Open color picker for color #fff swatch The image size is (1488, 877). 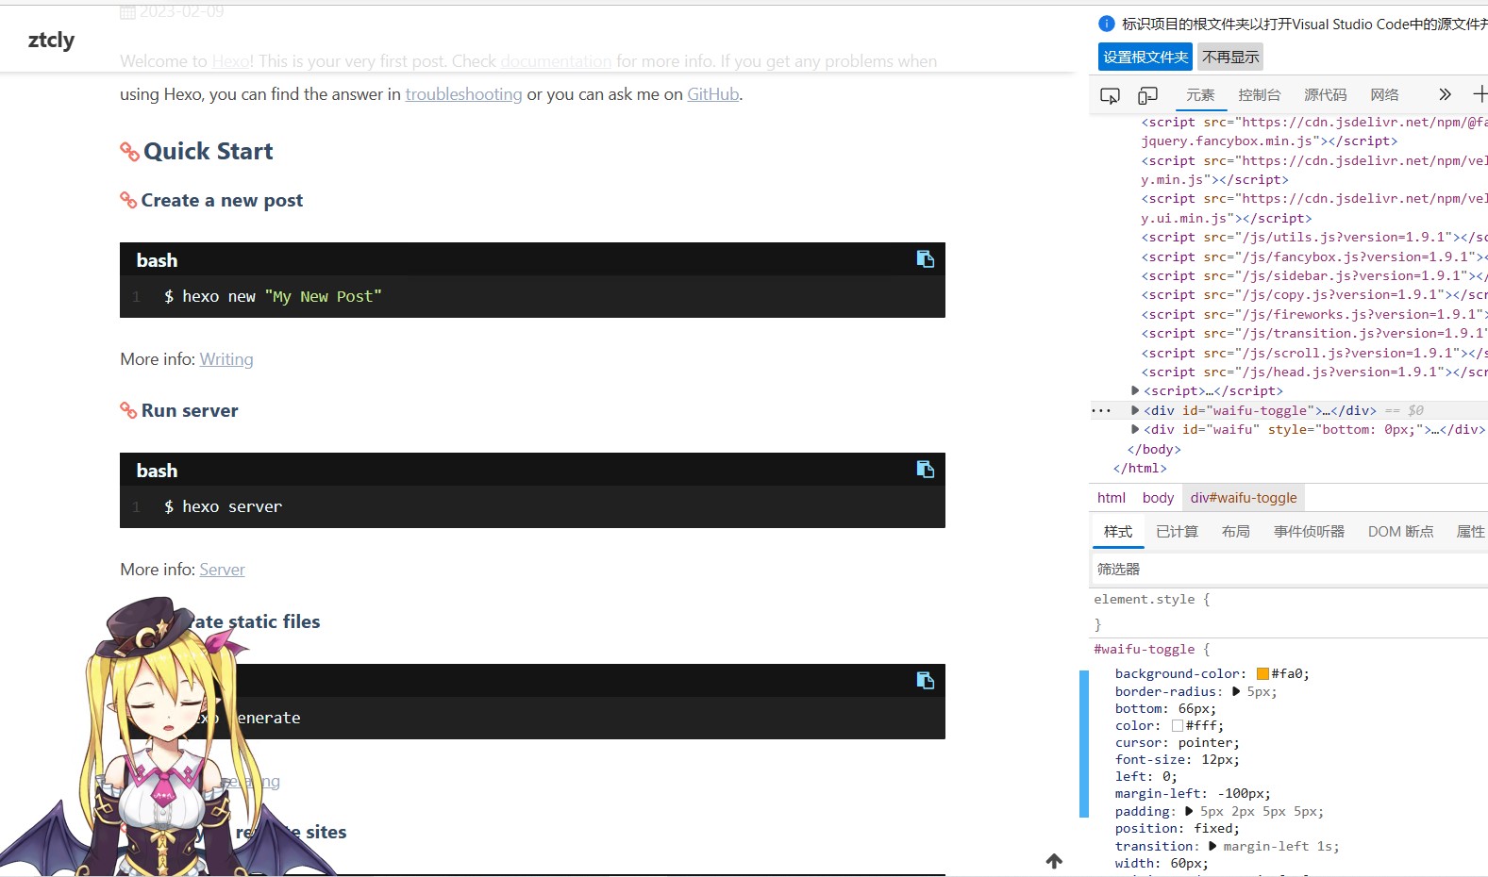[x=1177, y=725]
